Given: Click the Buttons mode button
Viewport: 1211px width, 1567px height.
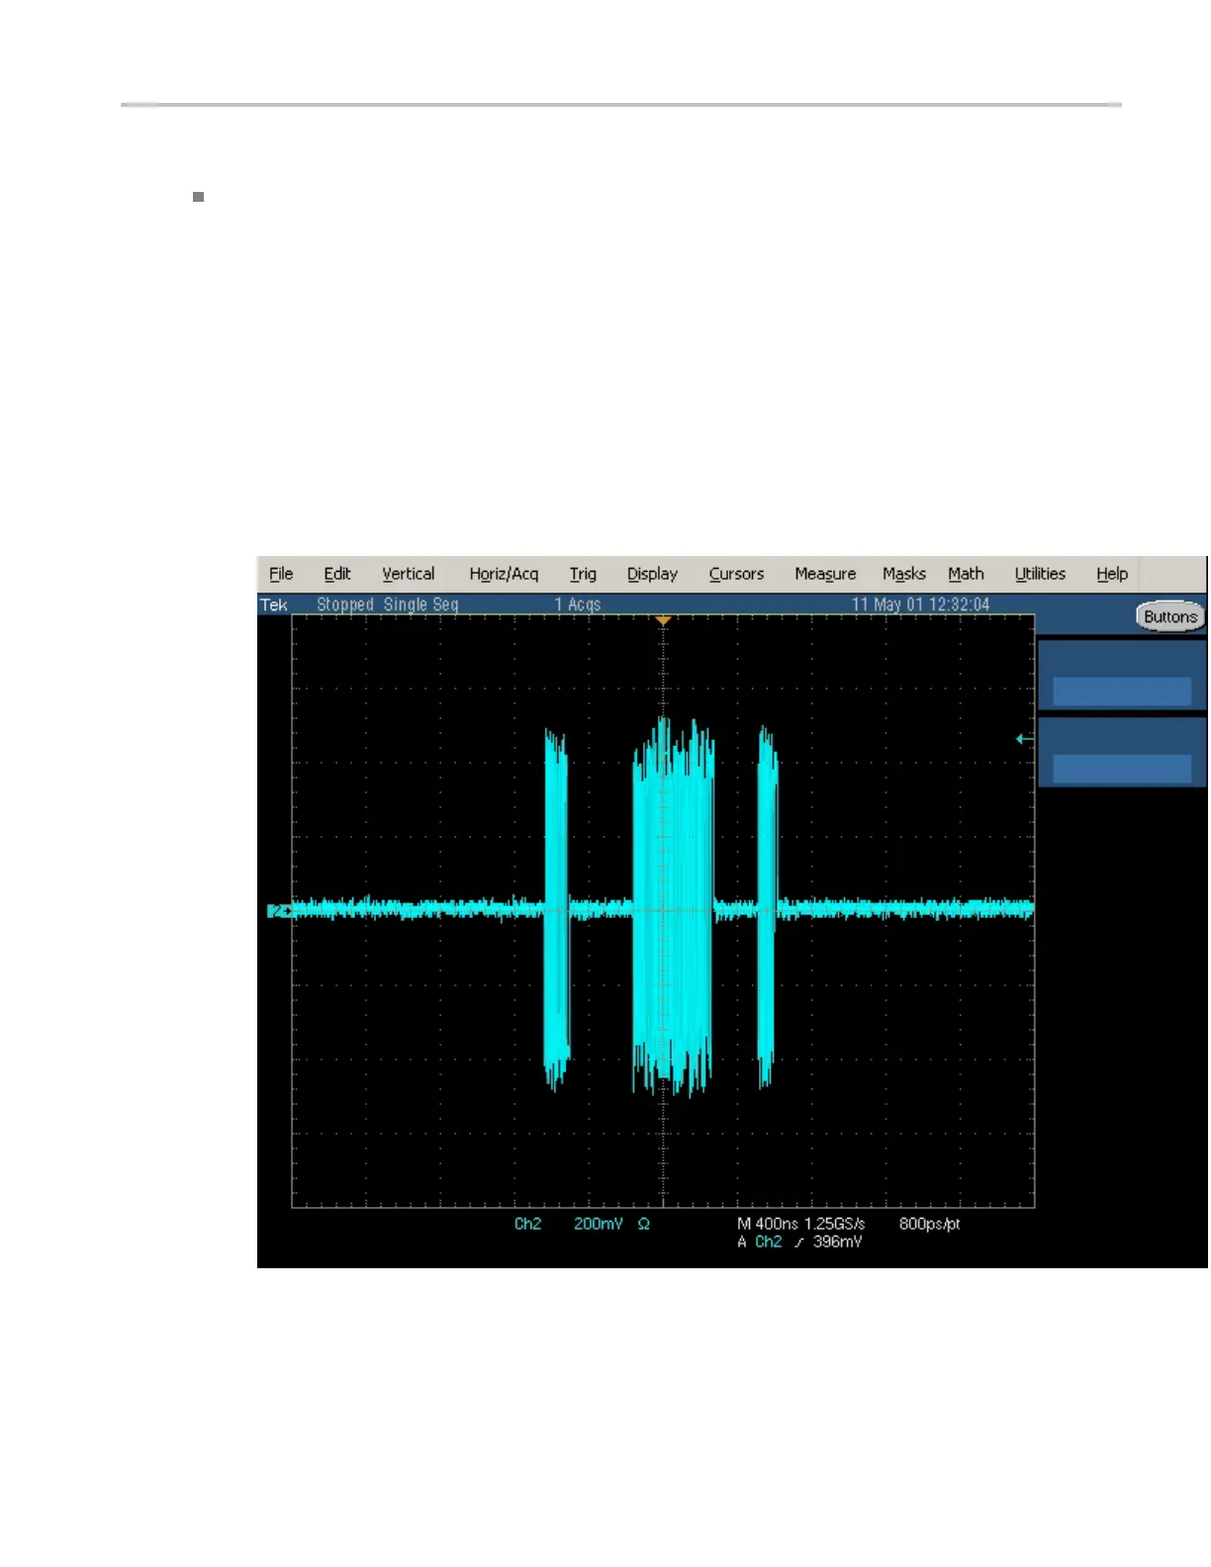Looking at the screenshot, I should 1170,616.
